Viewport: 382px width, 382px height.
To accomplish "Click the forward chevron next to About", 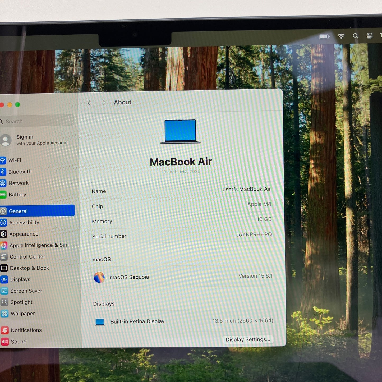I will click(x=104, y=103).
